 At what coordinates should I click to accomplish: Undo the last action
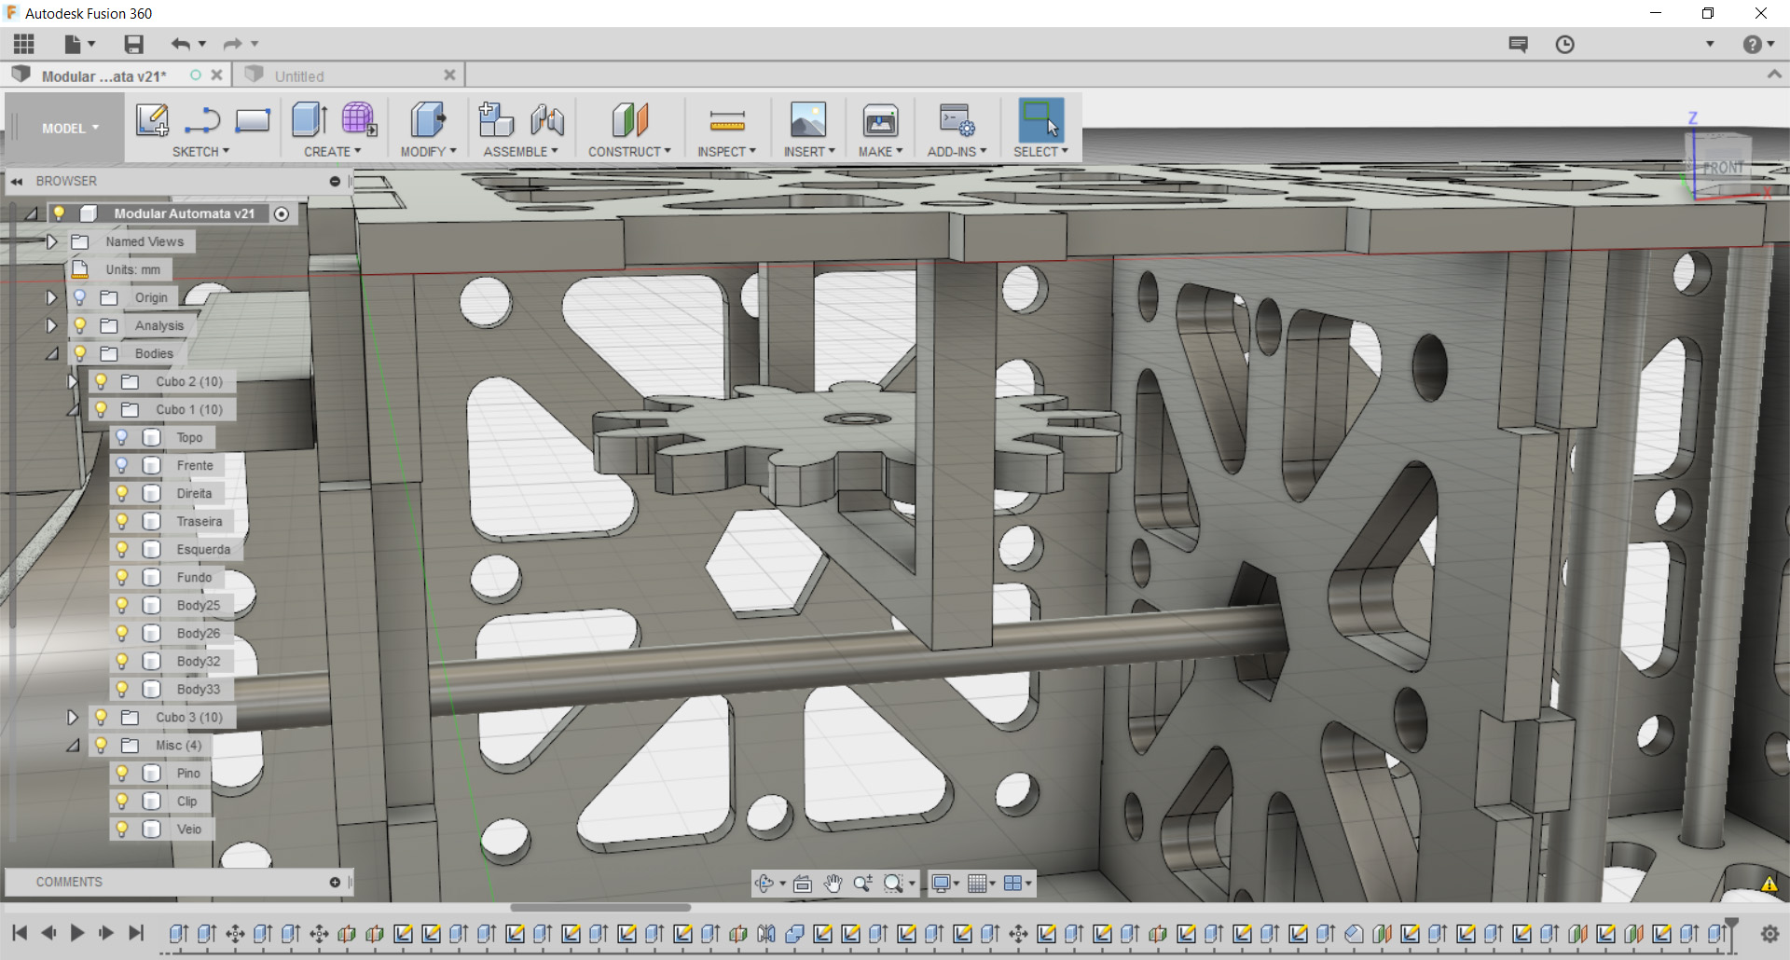[x=181, y=44]
